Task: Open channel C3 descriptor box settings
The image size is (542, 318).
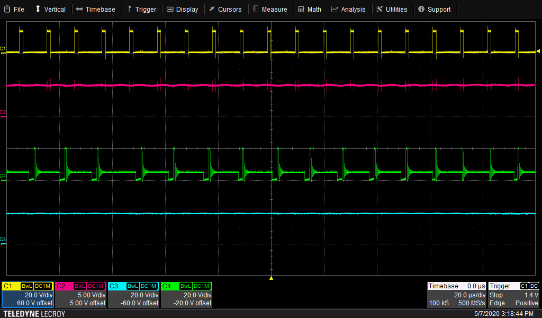Action: point(133,294)
